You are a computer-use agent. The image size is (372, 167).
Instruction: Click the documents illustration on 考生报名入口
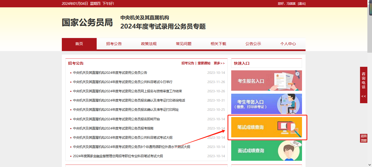tap(285, 80)
